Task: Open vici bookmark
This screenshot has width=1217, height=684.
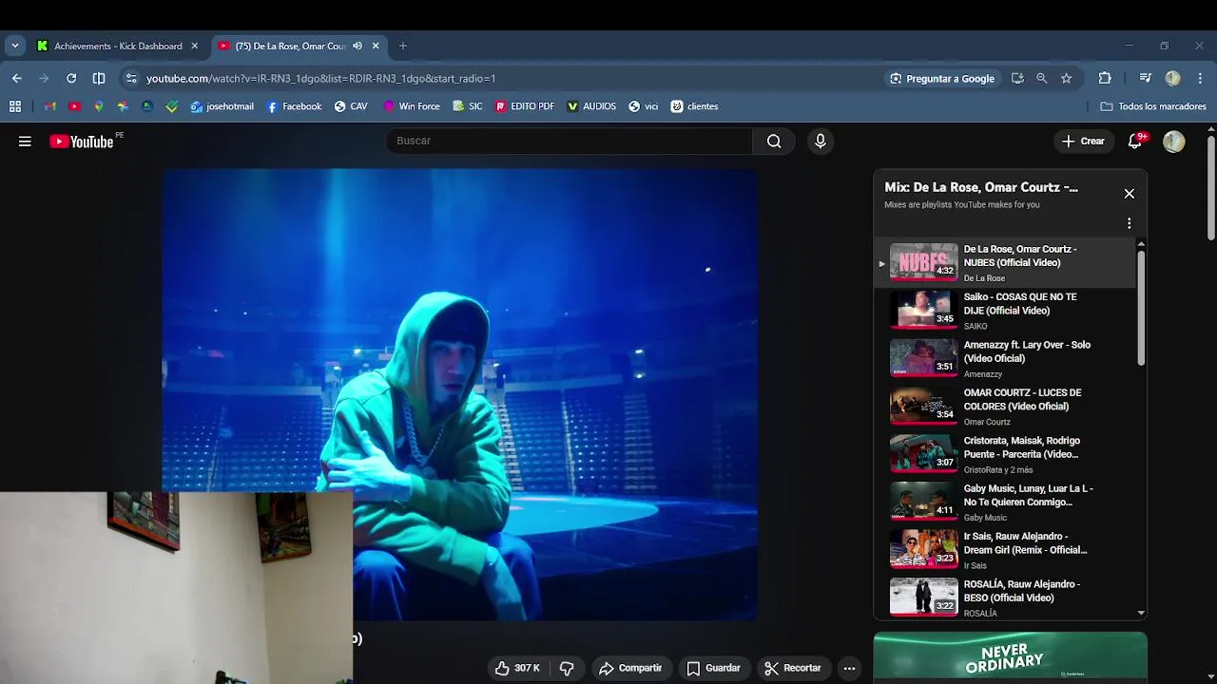Action: point(643,106)
